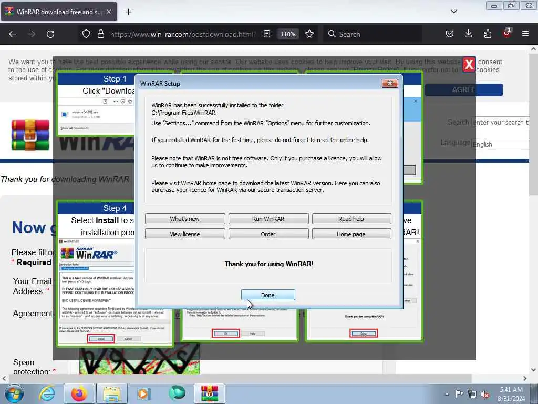This screenshot has width=538, height=404.
Task: Toggle reader view icon
Action: click(x=267, y=34)
